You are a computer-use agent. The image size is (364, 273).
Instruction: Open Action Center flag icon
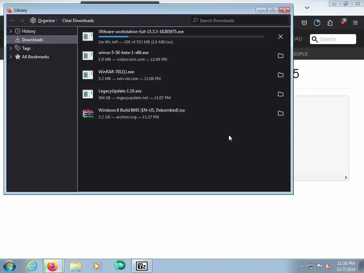pos(320,266)
